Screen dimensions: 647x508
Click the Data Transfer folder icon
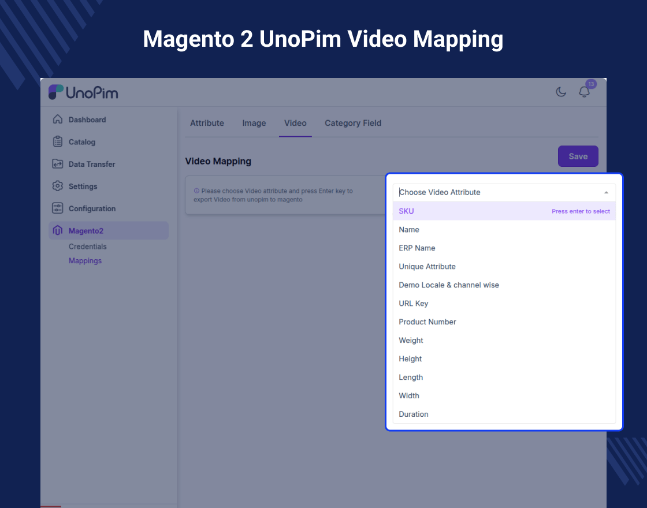(58, 164)
